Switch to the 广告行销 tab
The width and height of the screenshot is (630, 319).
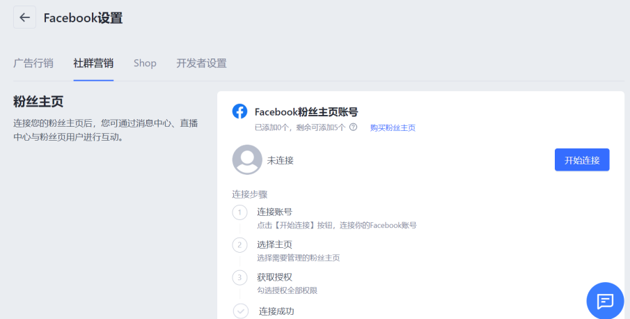click(33, 63)
